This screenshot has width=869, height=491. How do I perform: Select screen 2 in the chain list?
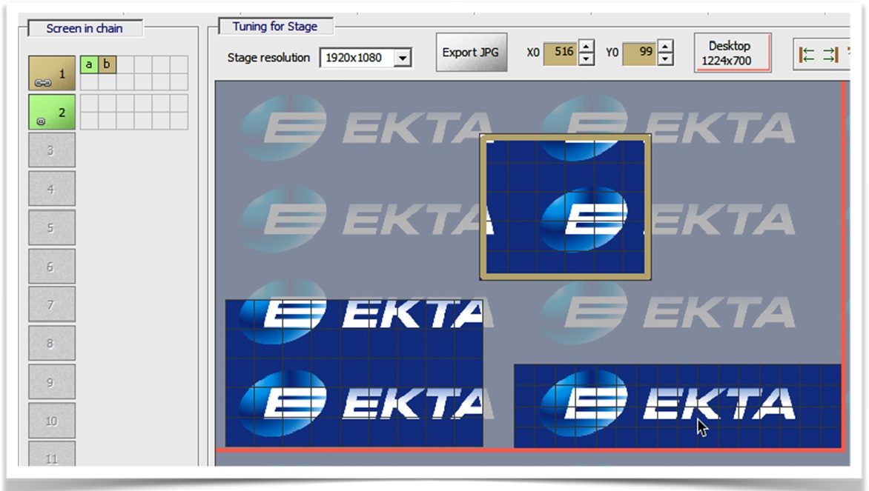(52, 112)
